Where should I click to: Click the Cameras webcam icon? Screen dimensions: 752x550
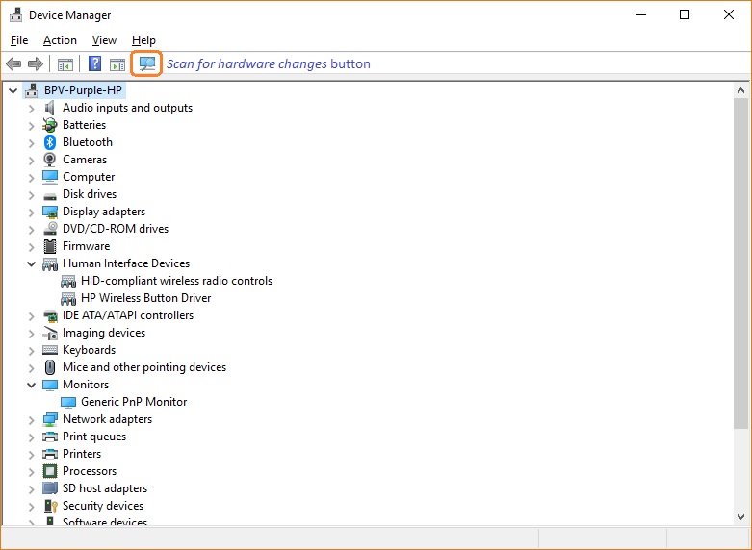50,160
